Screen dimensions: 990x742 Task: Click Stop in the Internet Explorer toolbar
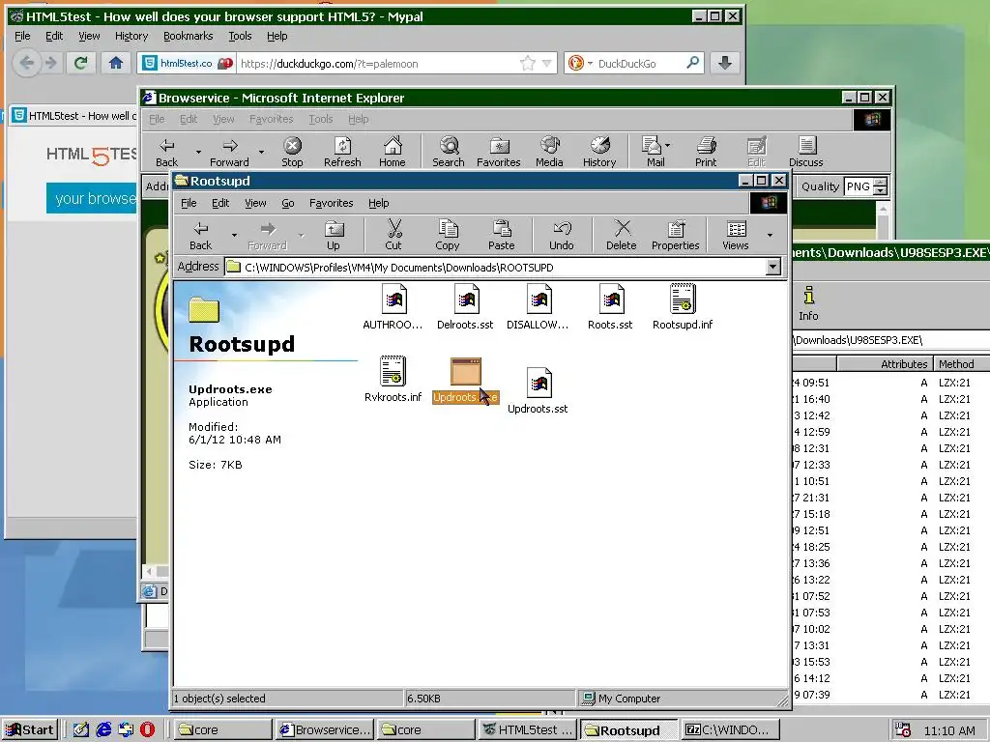[292, 152]
